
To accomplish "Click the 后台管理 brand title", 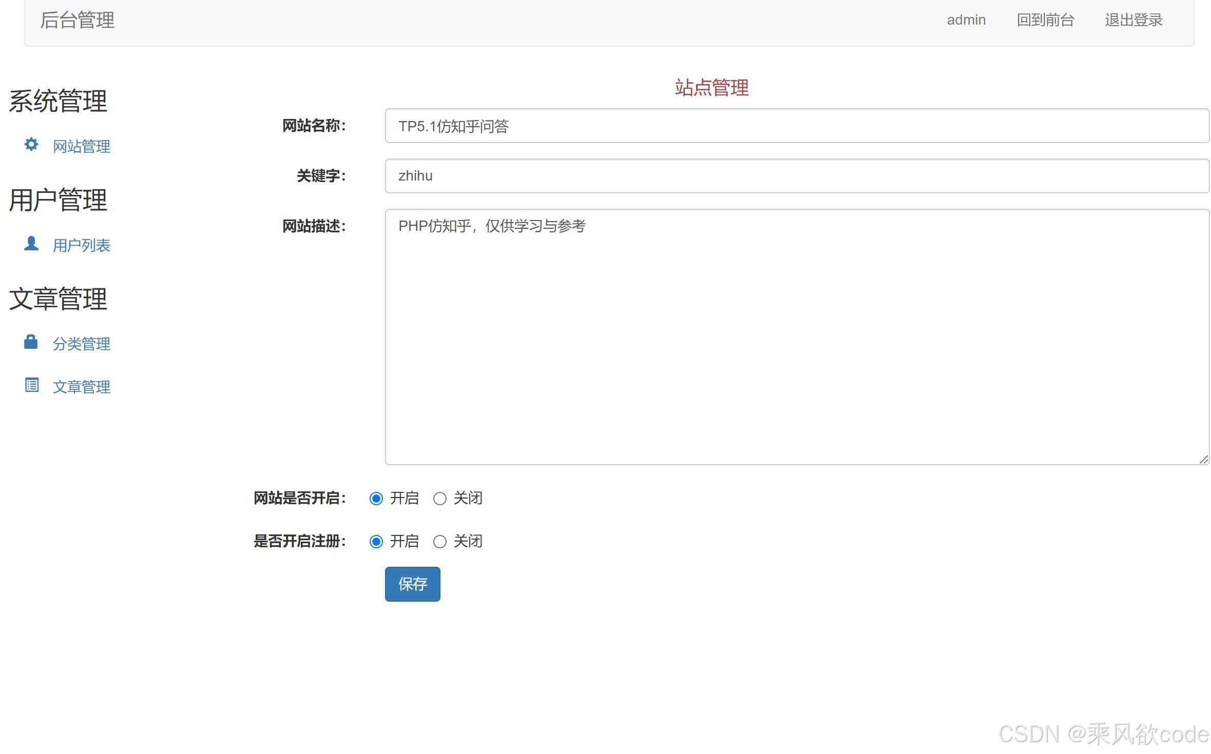I will tap(78, 20).
